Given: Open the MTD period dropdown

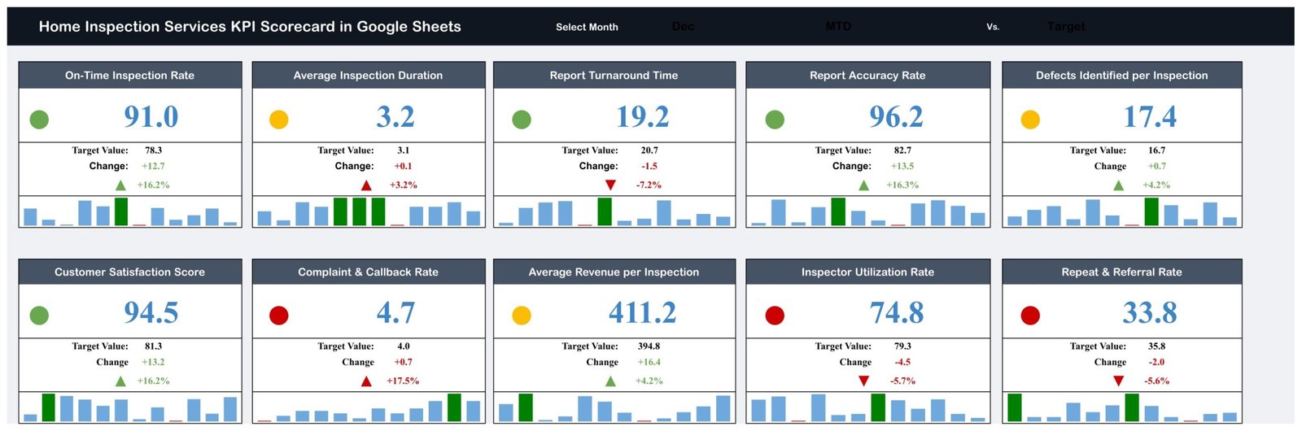Looking at the screenshot, I should (838, 27).
